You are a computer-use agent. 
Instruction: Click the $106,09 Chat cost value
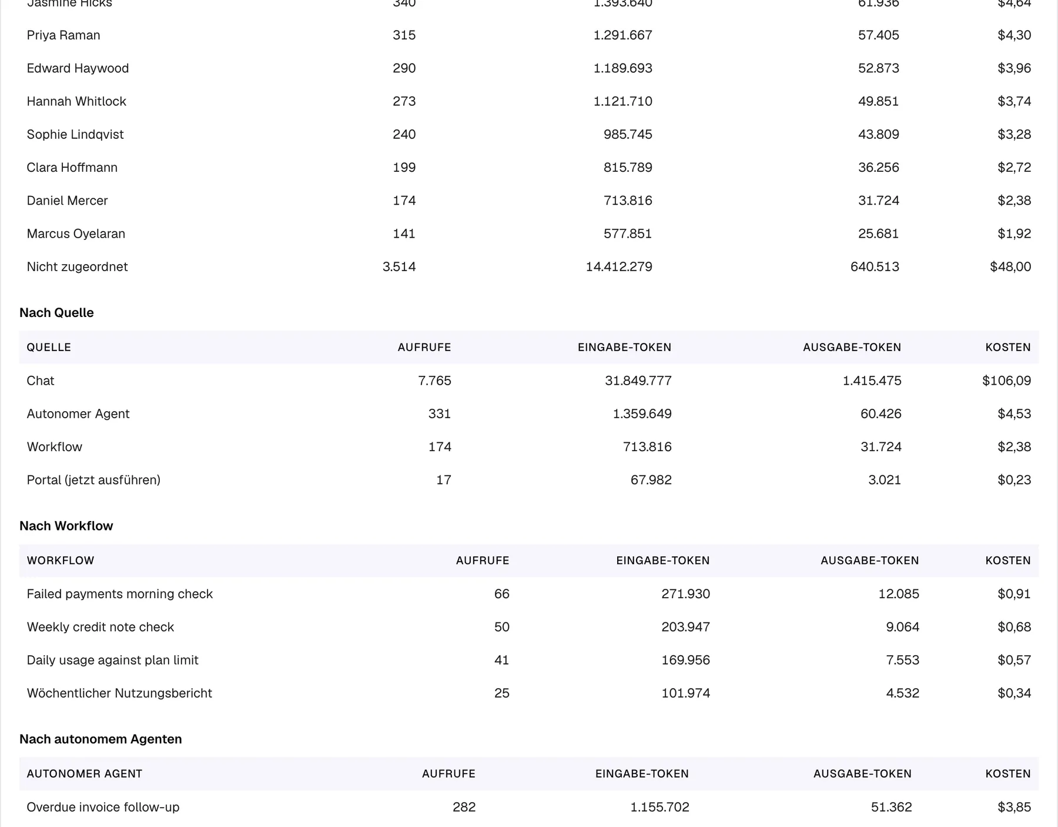1006,381
